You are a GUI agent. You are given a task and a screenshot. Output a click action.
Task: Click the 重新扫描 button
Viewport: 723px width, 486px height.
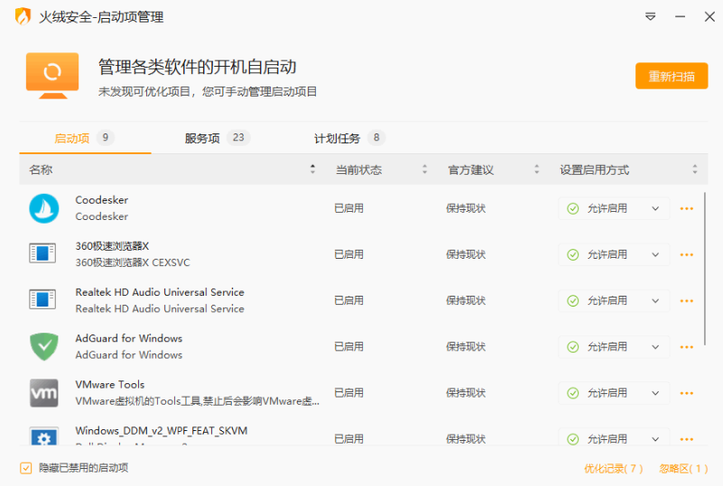click(672, 77)
